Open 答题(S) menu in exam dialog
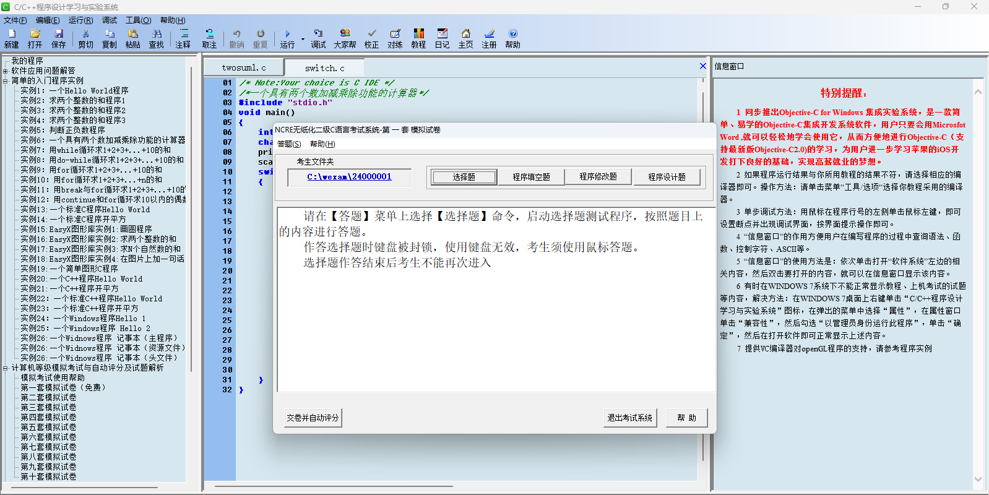The height and width of the screenshot is (495, 989). pos(289,144)
